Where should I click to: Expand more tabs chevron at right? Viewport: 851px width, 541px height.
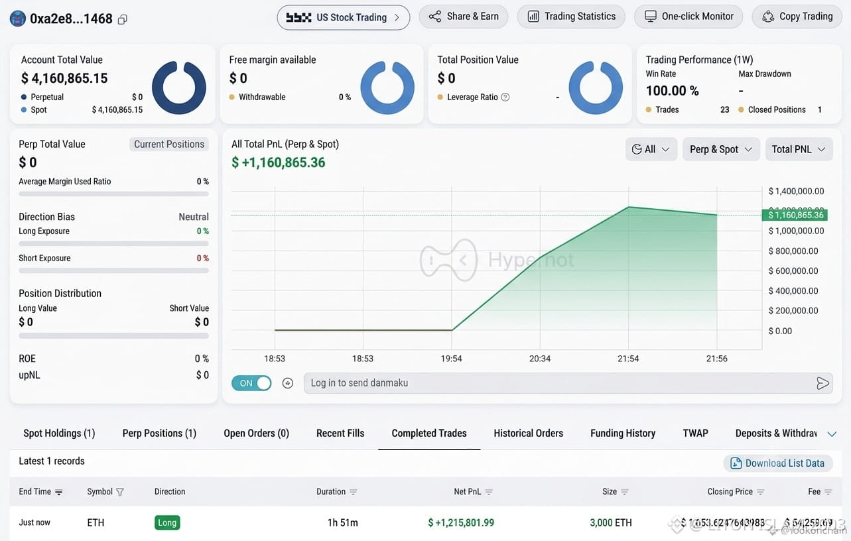pyautogui.click(x=832, y=434)
